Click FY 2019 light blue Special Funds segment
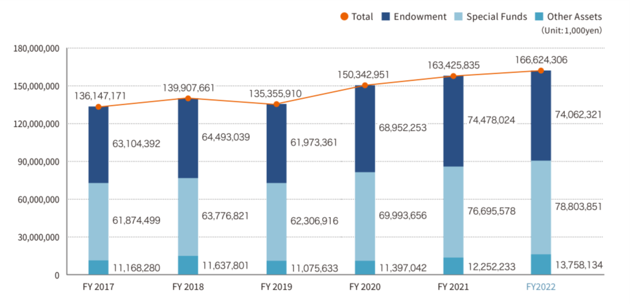The height and width of the screenshot is (304, 630). 277,222
